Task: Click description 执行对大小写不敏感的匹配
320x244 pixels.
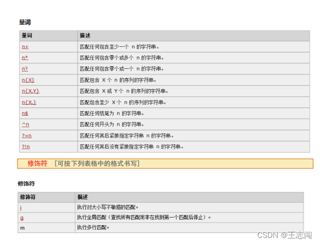Action: click(108, 208)
